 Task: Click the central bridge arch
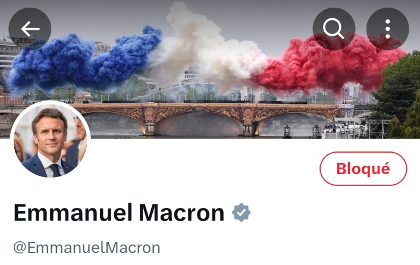coord(199,124)
